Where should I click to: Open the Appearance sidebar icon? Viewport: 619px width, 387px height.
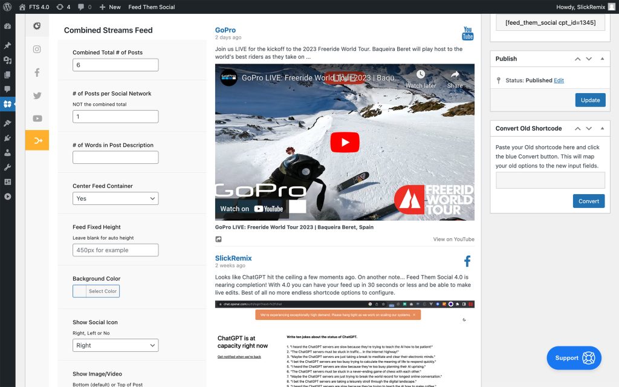(7, 123)
